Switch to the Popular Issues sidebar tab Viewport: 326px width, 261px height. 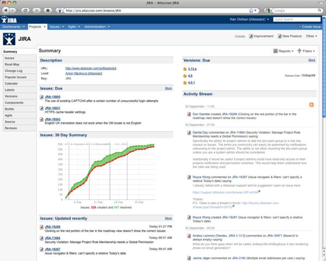pos(17,77)
